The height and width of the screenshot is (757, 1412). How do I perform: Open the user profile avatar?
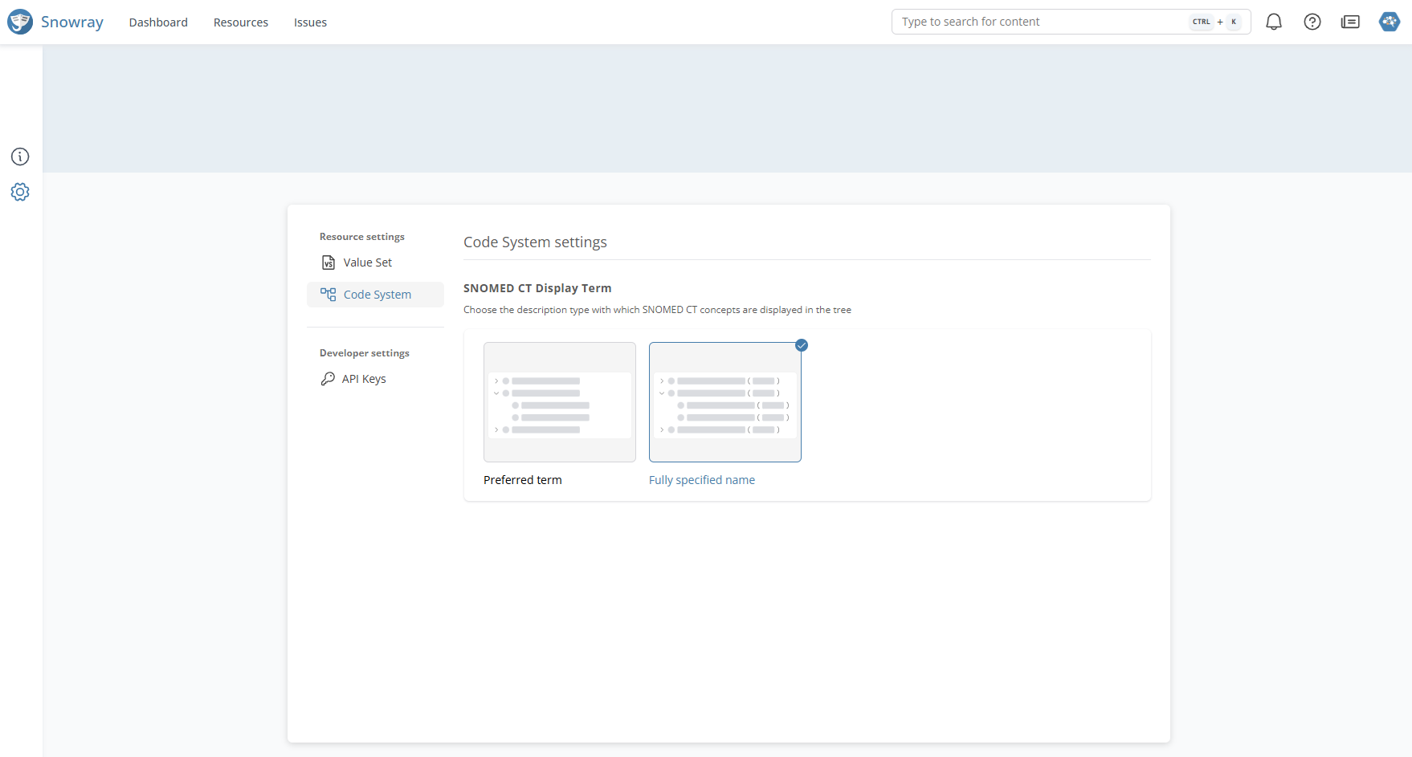coord(1390,22)
